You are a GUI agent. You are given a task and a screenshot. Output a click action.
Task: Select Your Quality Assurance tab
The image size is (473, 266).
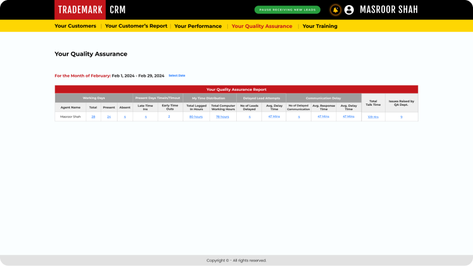(262, 26)
